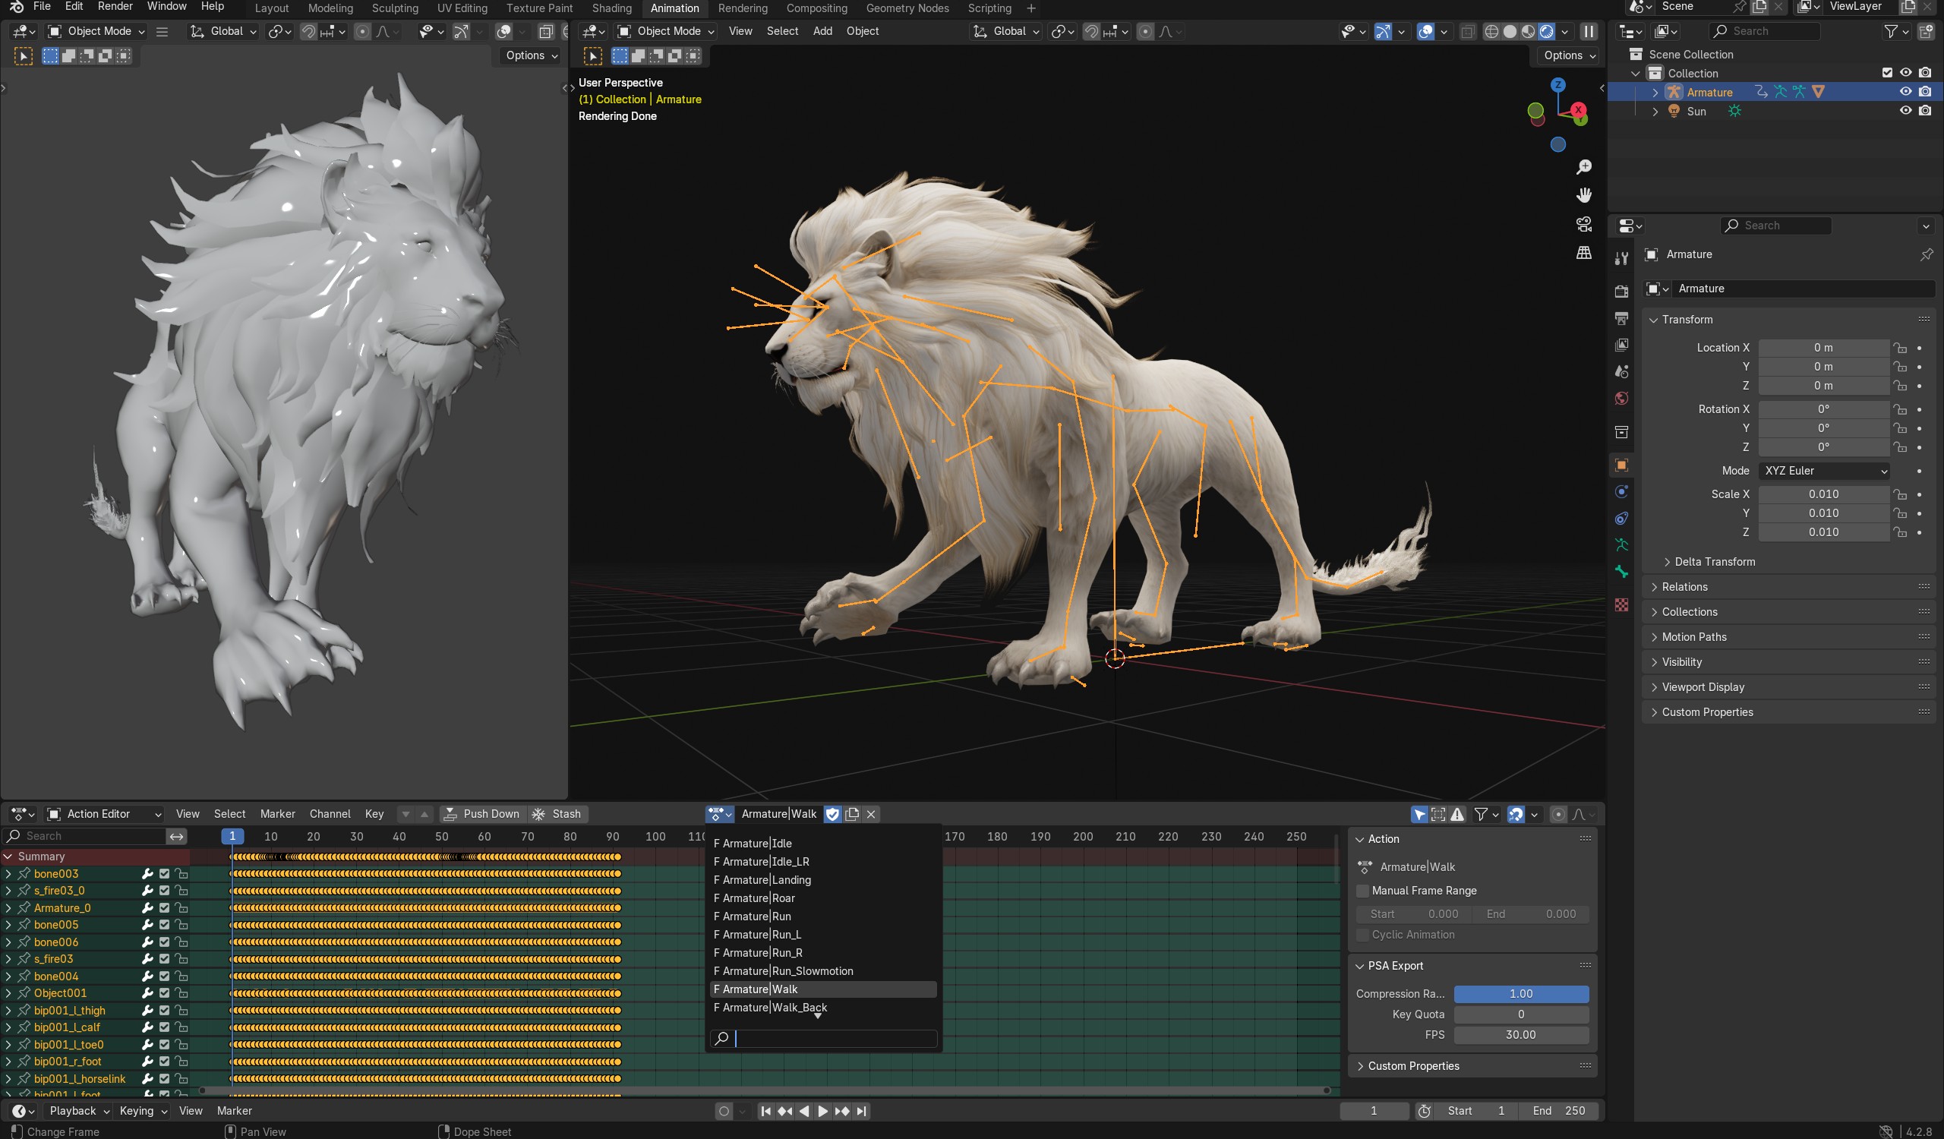
Task: Enable Manual Frame Range checkbox
Action: pos(1362,891)
